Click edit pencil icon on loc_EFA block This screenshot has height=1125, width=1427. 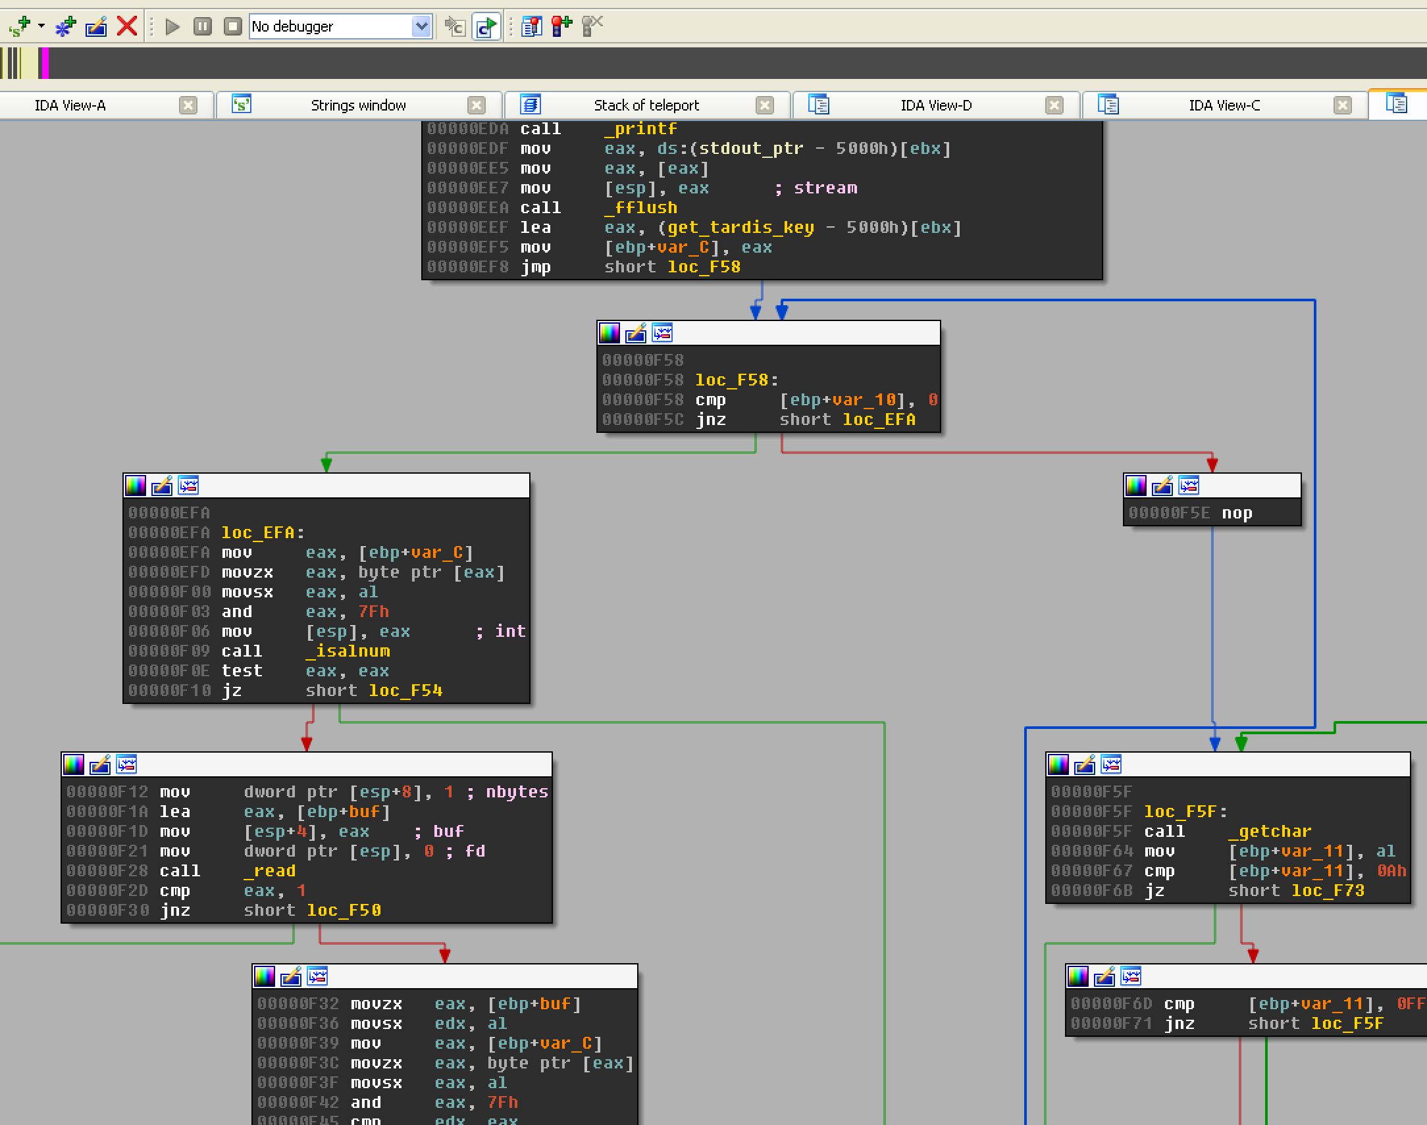162,486
